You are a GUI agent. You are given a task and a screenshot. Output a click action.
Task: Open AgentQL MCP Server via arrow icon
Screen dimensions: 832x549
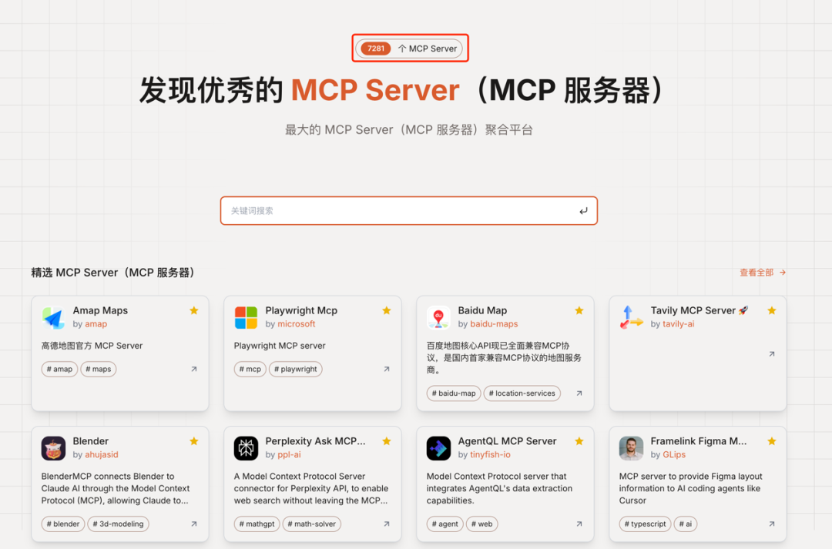click(579, 524)
